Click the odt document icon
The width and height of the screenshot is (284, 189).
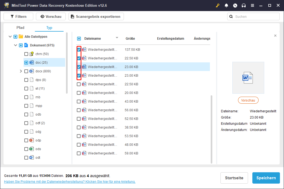click(32, 157)
